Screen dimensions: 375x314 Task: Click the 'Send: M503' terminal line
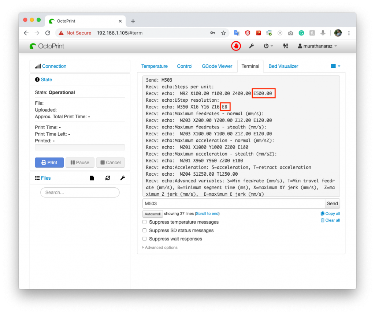click(159, 80)
